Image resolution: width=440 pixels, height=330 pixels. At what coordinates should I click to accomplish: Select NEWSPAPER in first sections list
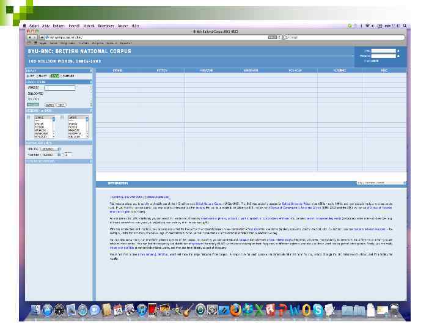pyautogui.click(x=42, y=134)
